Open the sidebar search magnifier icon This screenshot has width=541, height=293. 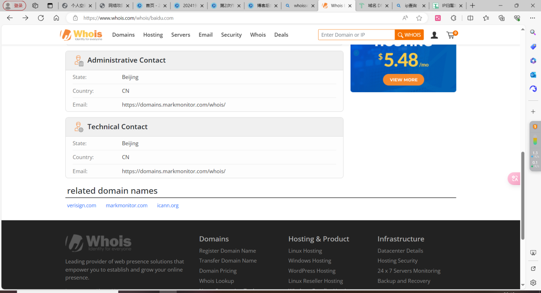[533, 32]
